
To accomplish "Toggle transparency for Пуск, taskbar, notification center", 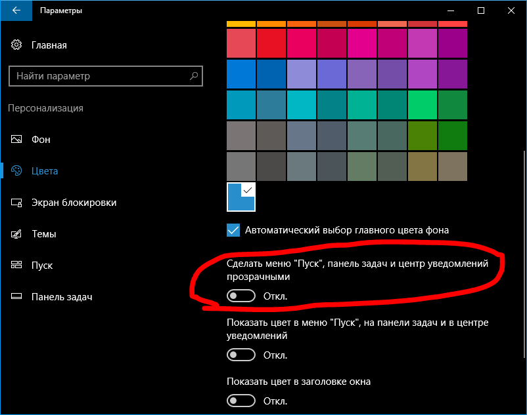I will tap(241, 296).
